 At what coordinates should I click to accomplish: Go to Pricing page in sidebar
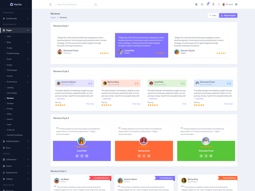[10, 109]
